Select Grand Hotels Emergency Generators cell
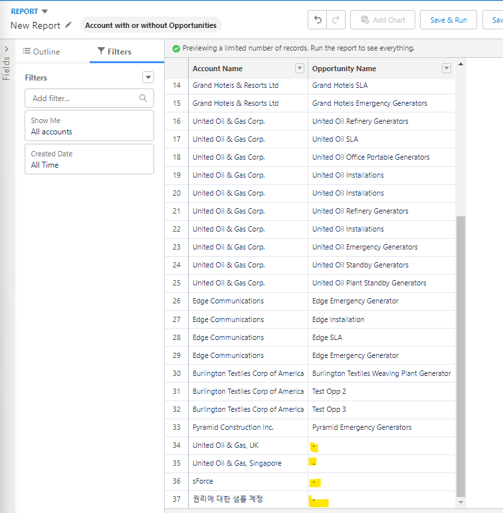The height and width of the screenshot is (513, 503). 381,103
